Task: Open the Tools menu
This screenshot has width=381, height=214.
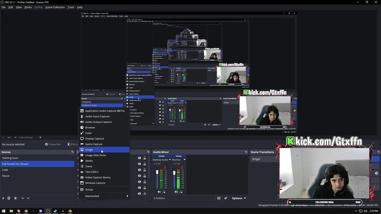Action: [x=71, y=7]
